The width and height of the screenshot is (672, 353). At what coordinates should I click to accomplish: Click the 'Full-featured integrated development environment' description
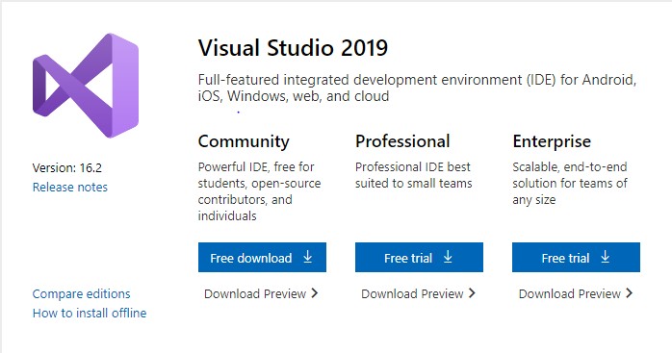(x=417, y=88)
